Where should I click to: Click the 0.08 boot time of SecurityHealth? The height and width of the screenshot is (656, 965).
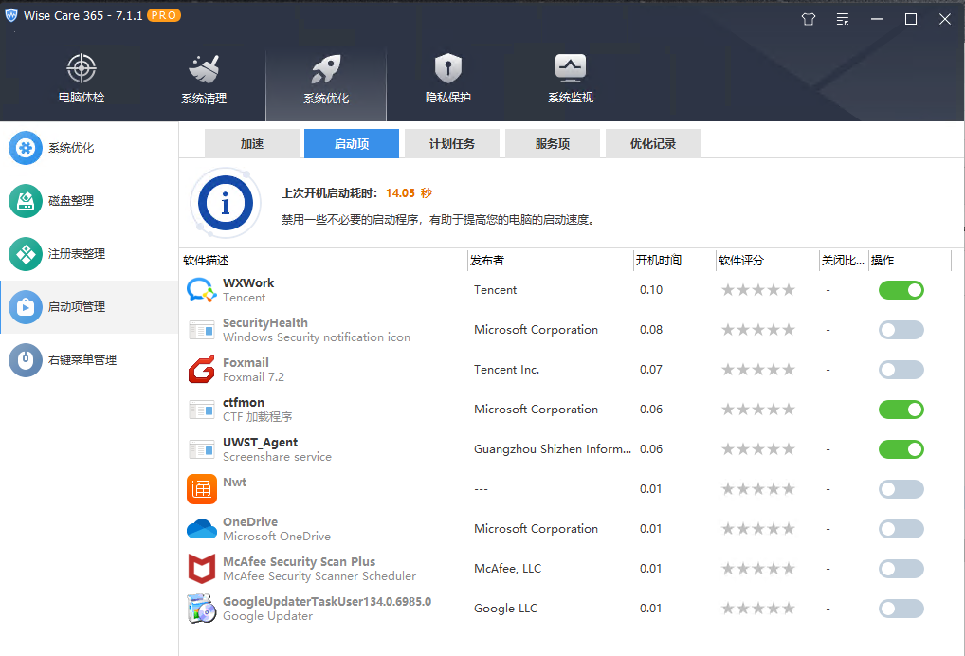651,330
